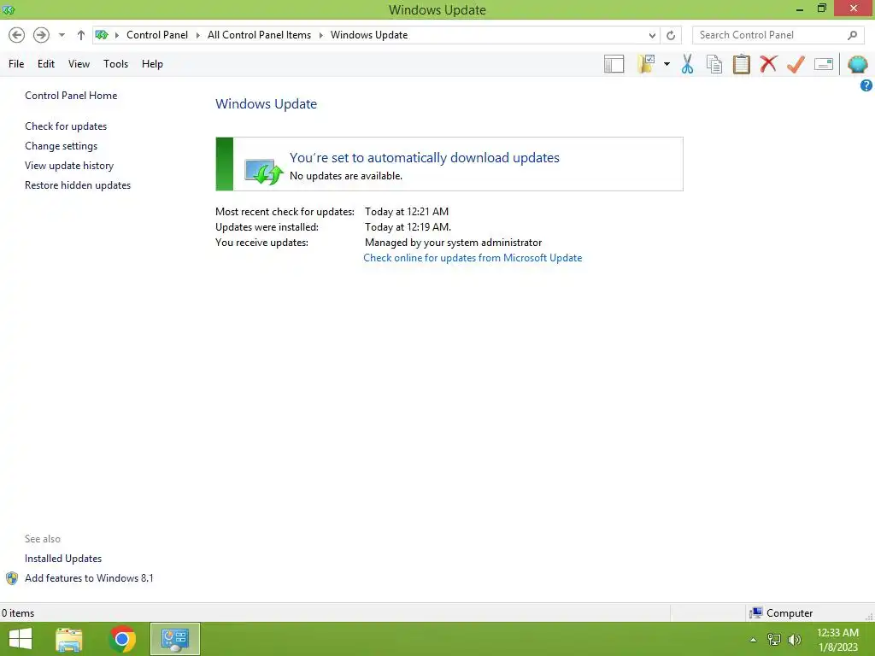Click the search magnifier icon

coord(852,35)
